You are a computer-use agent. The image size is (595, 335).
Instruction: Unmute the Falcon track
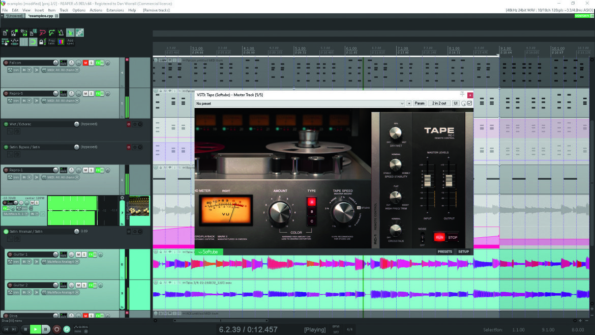85,63
